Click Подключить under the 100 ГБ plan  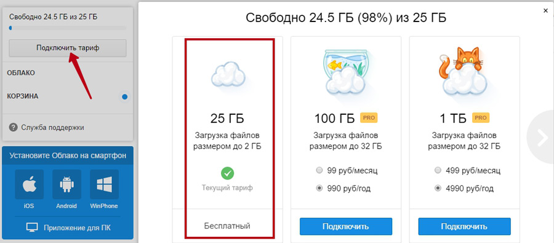click(346, 226)
